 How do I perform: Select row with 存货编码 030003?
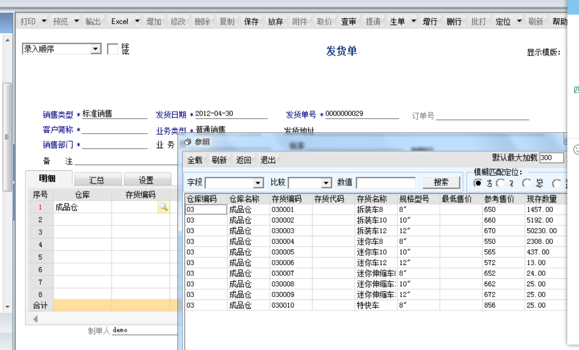click(x=376, y=231)
